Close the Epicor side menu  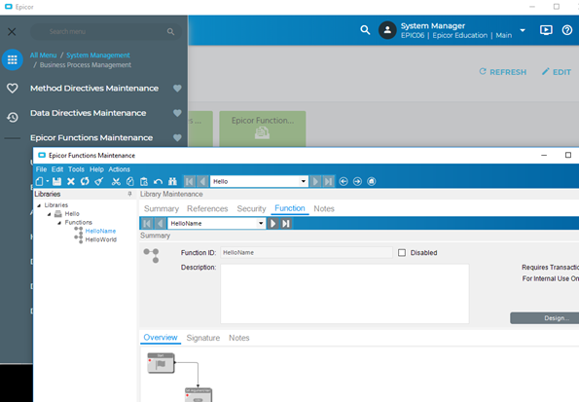(12, 32)
